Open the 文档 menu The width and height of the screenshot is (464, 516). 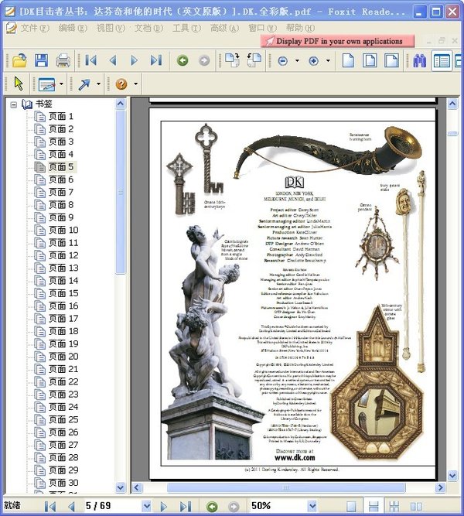[x=148, y=29]
